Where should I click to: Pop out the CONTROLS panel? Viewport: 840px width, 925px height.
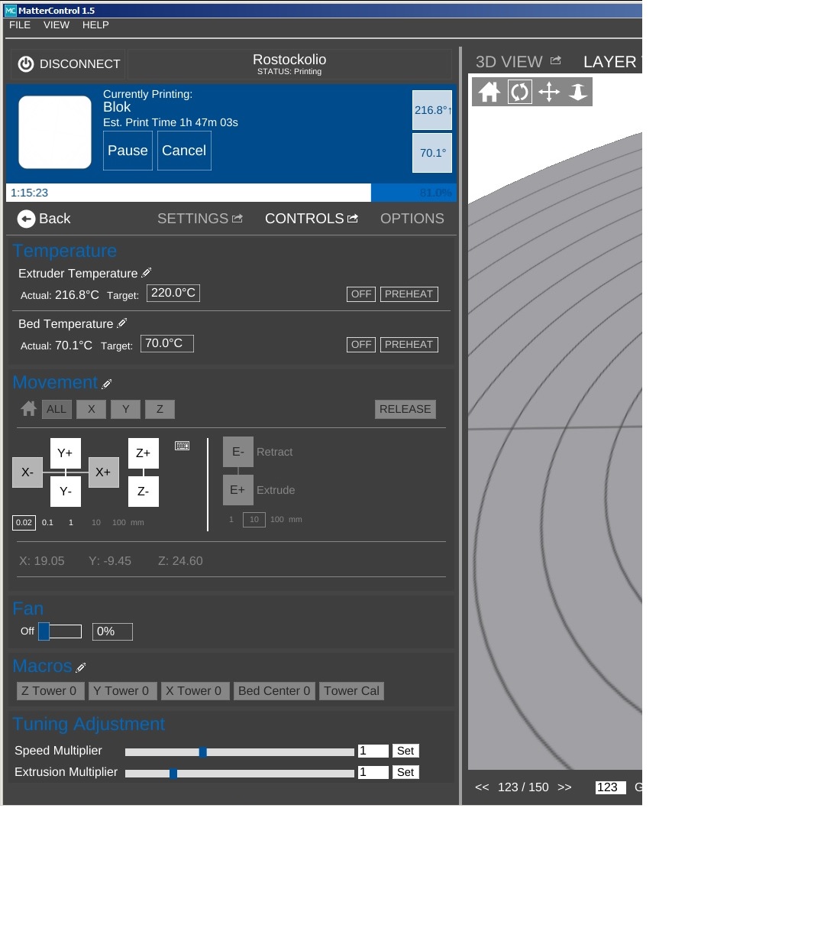[353, 219]
